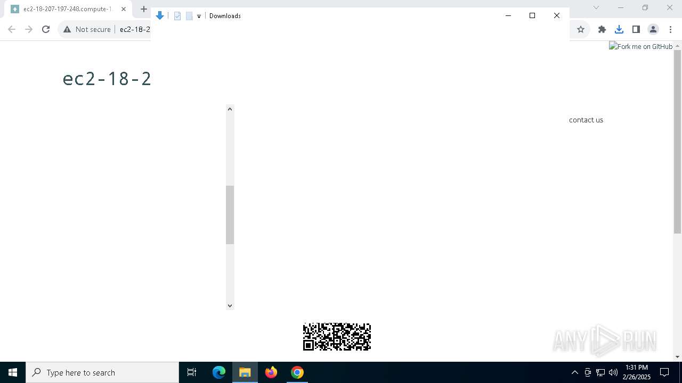The width and height of the screenshot is (682, 383).
Task: Open Chrome Extensions puzzle icon
Action: click(x=602, y=29)
